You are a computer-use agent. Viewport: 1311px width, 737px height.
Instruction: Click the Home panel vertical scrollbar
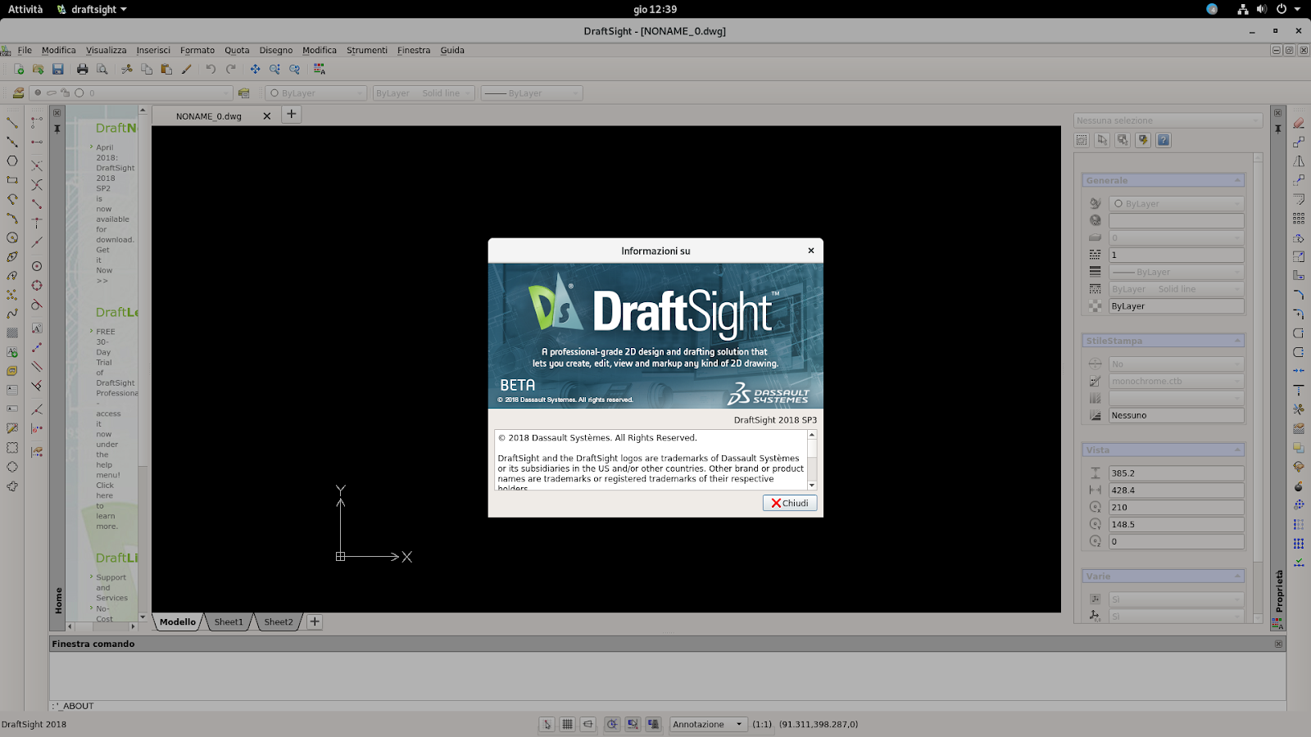143,363
